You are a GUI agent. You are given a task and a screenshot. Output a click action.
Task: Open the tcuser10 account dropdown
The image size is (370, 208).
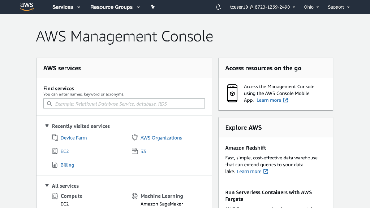(263, 7)
